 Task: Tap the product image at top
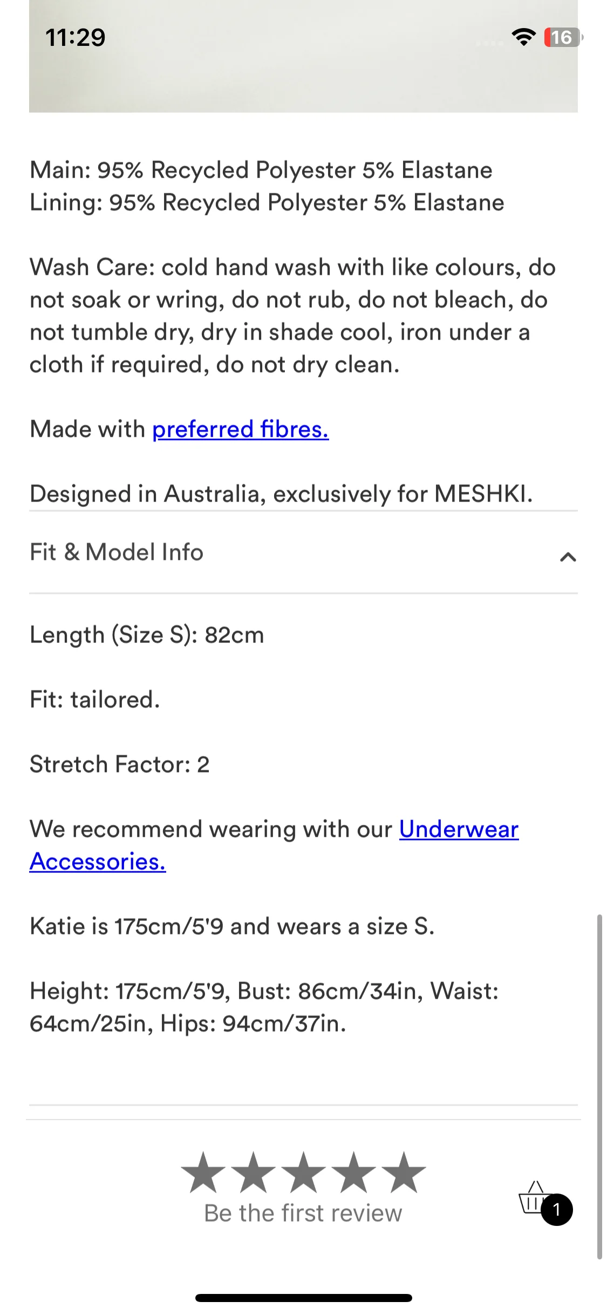tap(303, 56)
